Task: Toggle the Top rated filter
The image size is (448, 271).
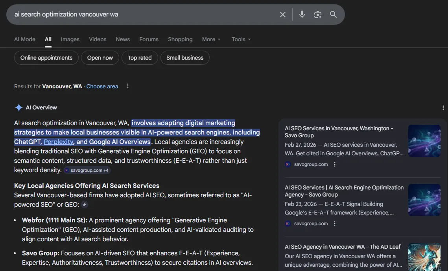Action: pos(140,57)
